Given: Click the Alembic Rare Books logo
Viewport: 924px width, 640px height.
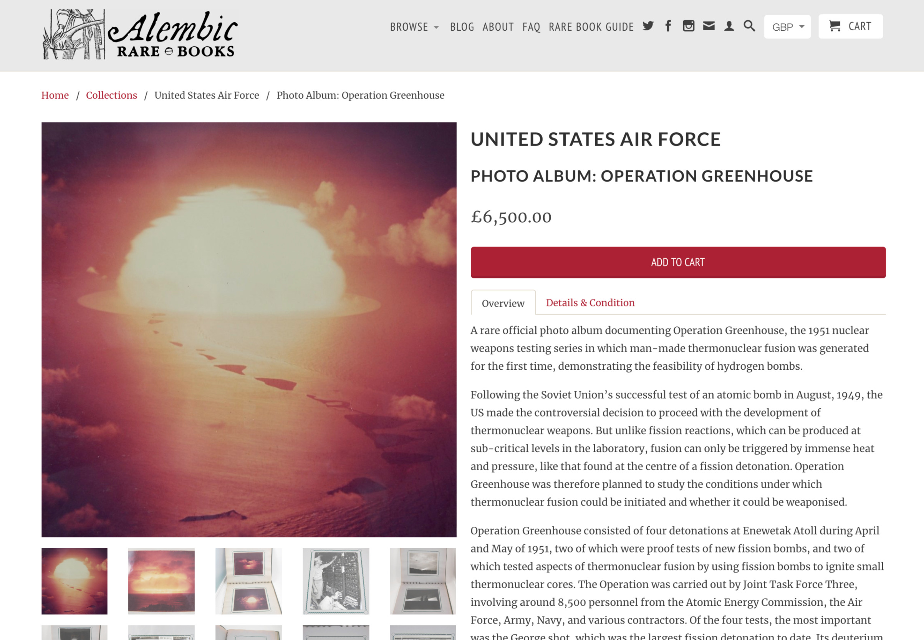Looking at the screenshot, I should click(140, 35).
